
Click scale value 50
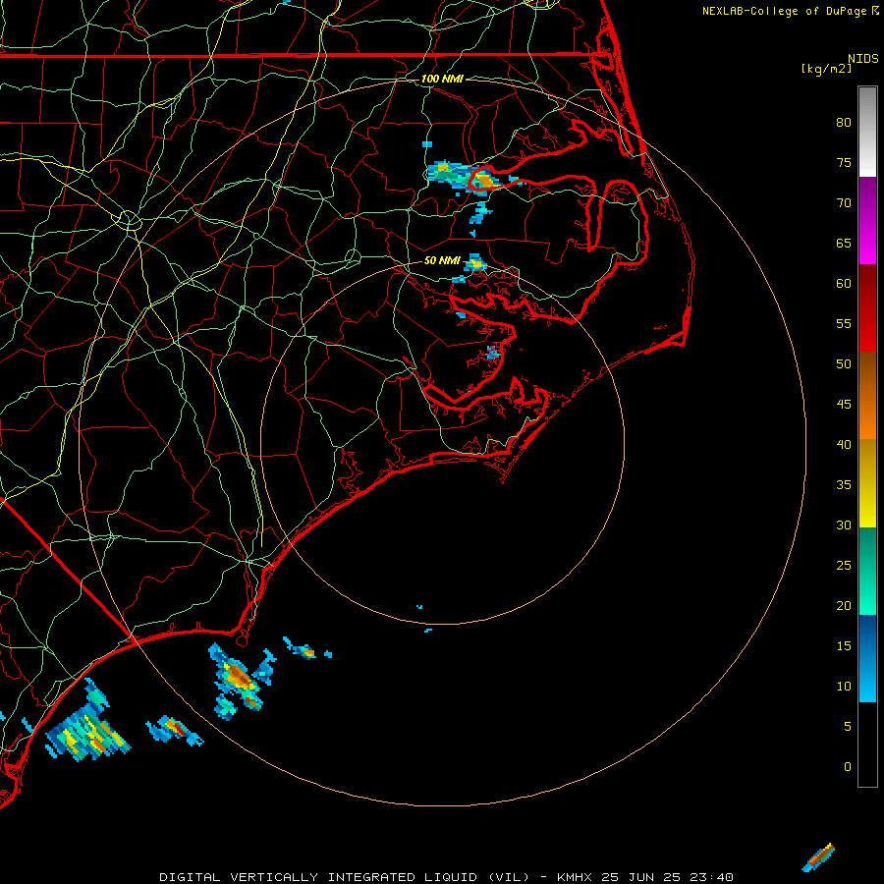(844, 364)
